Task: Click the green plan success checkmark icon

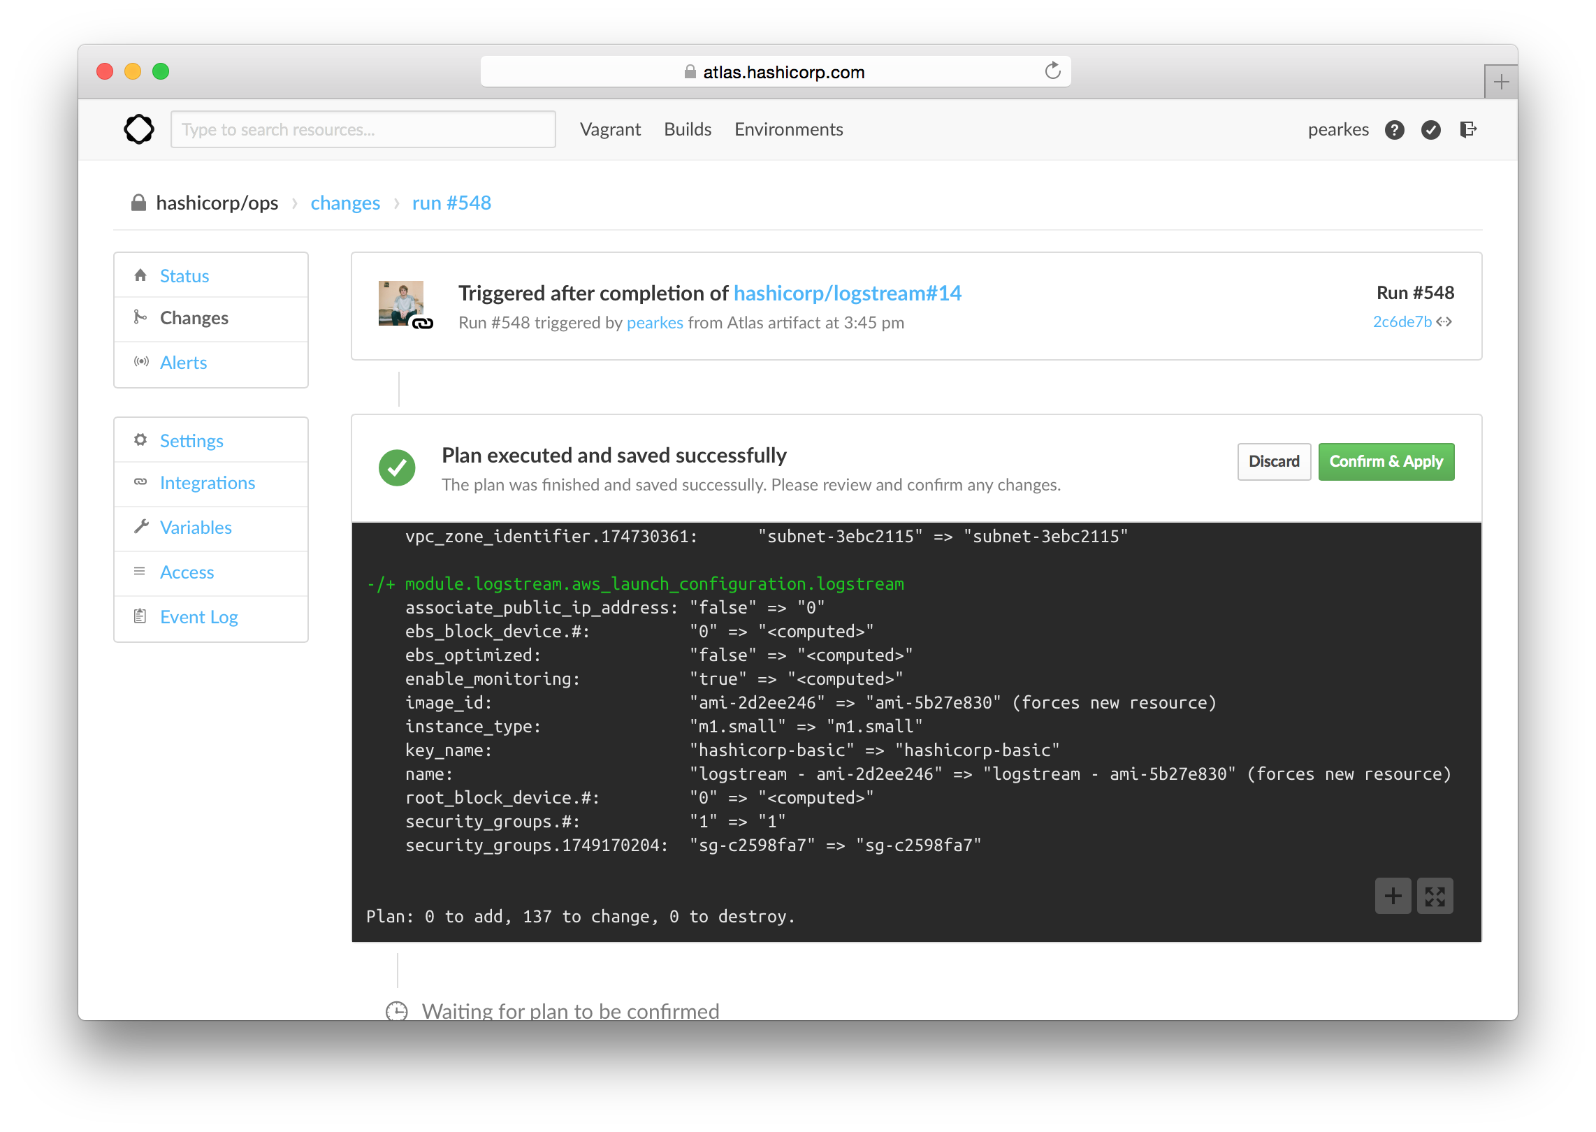Action: click(x=397, y=467)
